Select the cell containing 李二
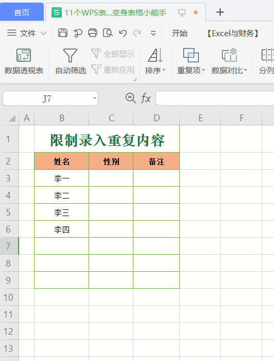This screenshot has height=361, width=274. pos(62,195)
